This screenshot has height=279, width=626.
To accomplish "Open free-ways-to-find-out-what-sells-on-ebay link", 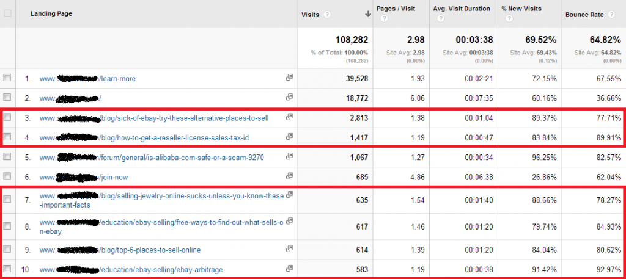I will (x=161, y=226).
